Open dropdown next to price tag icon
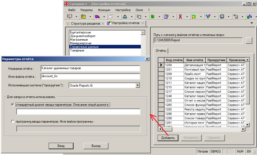 (x=76, y=17)
